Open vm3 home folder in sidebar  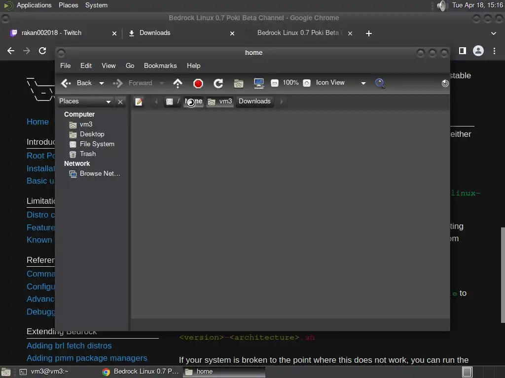81,125
